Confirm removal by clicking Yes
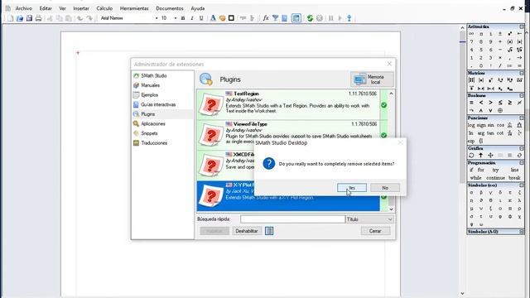Image resolution: width=530 pixels, height=298 pixels. pyautogui.click(x=351, y=188)
